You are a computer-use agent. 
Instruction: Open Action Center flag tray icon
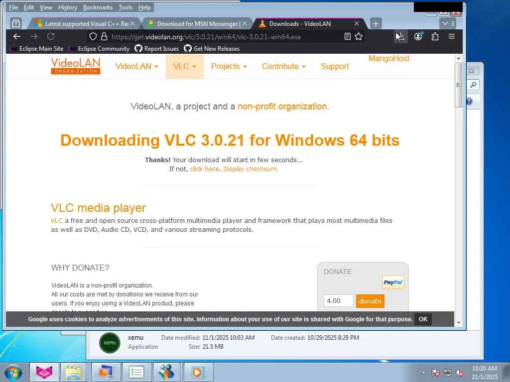pos(436,373)
